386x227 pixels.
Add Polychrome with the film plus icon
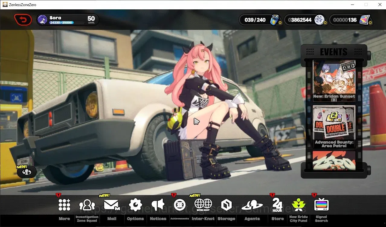370,23
